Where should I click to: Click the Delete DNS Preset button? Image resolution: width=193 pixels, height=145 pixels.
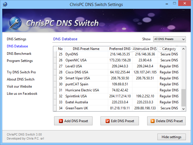click(x=166, y=121)
